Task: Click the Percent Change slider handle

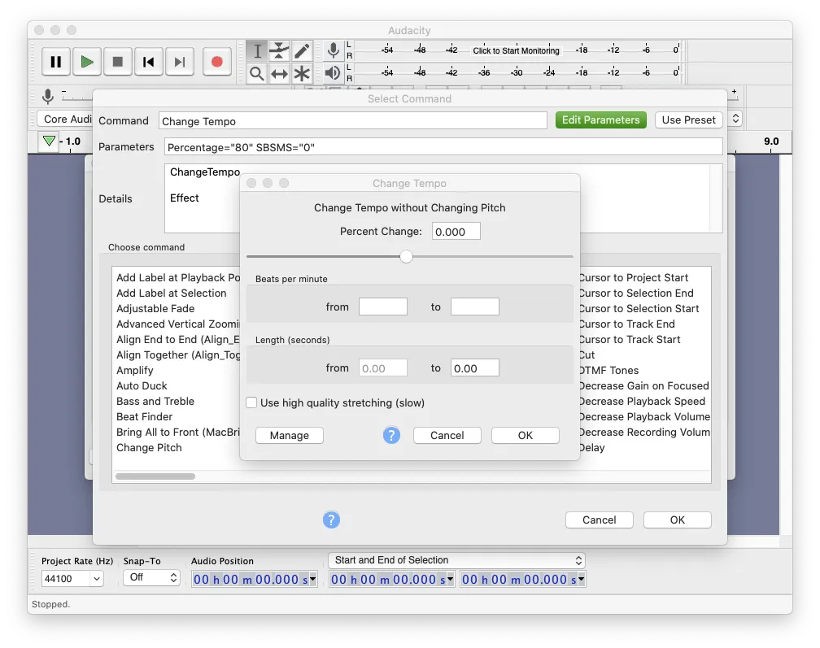Action: point(407,257)
